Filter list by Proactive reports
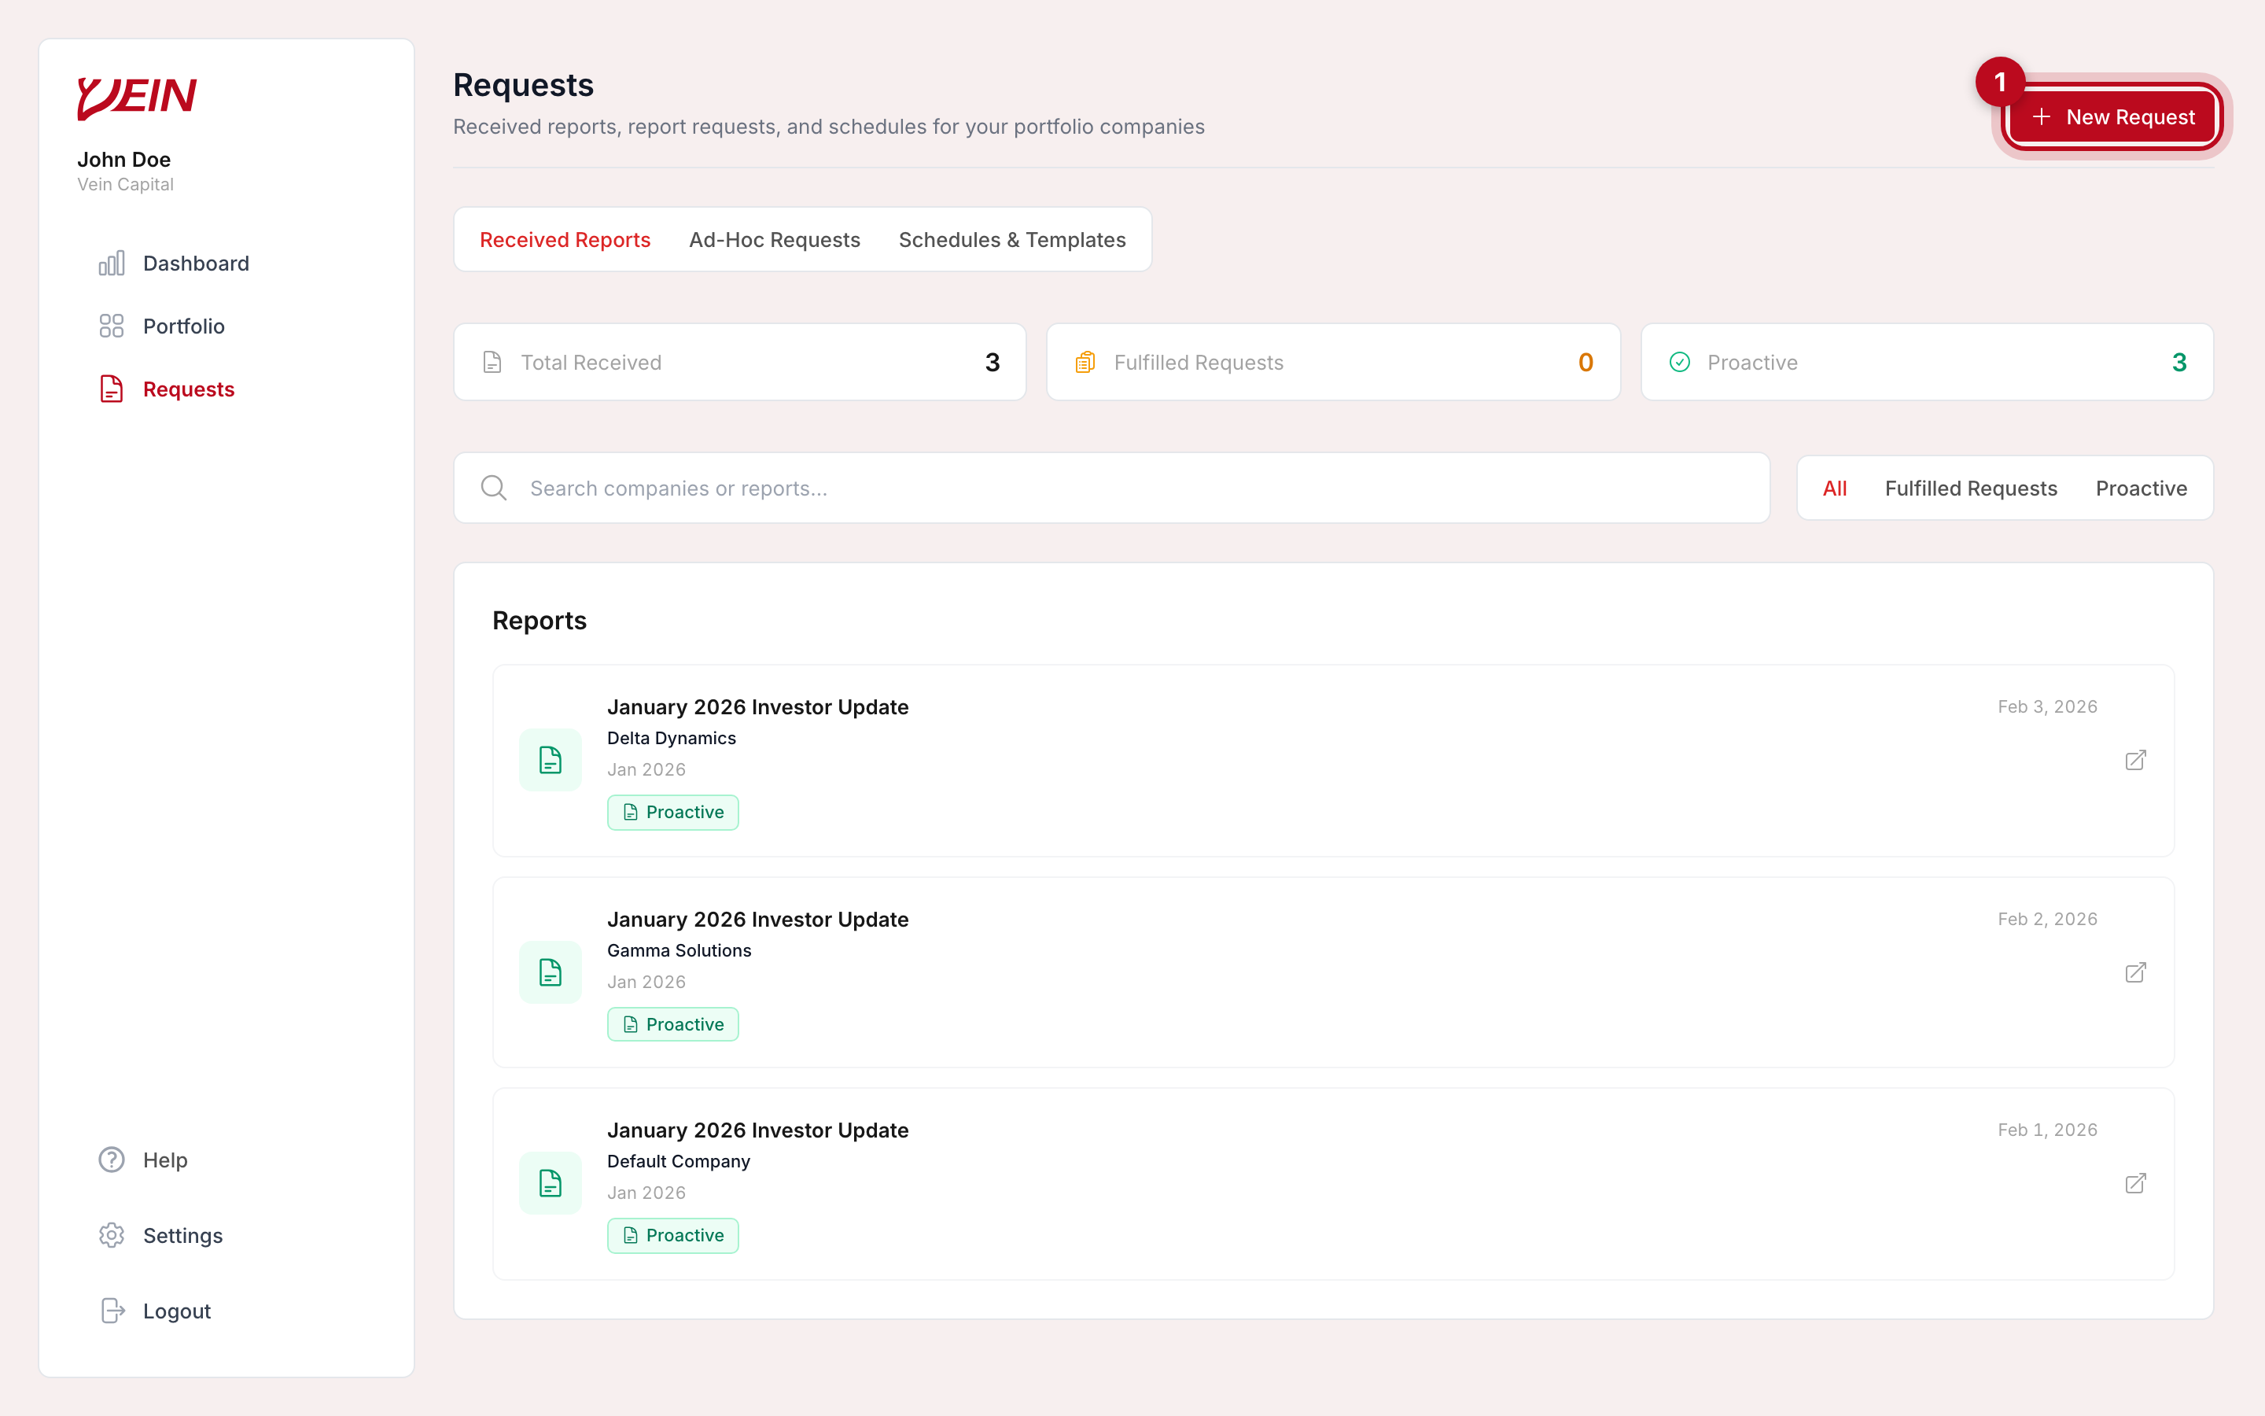 coord(2141,488)
